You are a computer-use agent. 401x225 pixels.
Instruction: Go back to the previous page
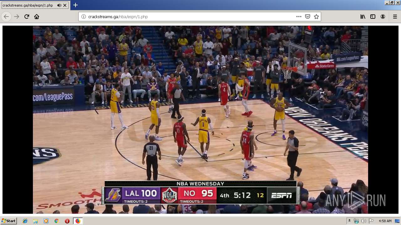coord(6,17)
